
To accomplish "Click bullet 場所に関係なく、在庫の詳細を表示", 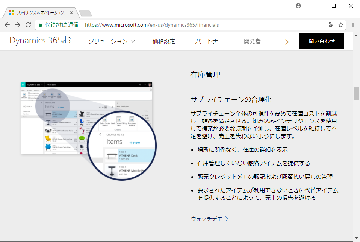I will [x=242, y=150].
